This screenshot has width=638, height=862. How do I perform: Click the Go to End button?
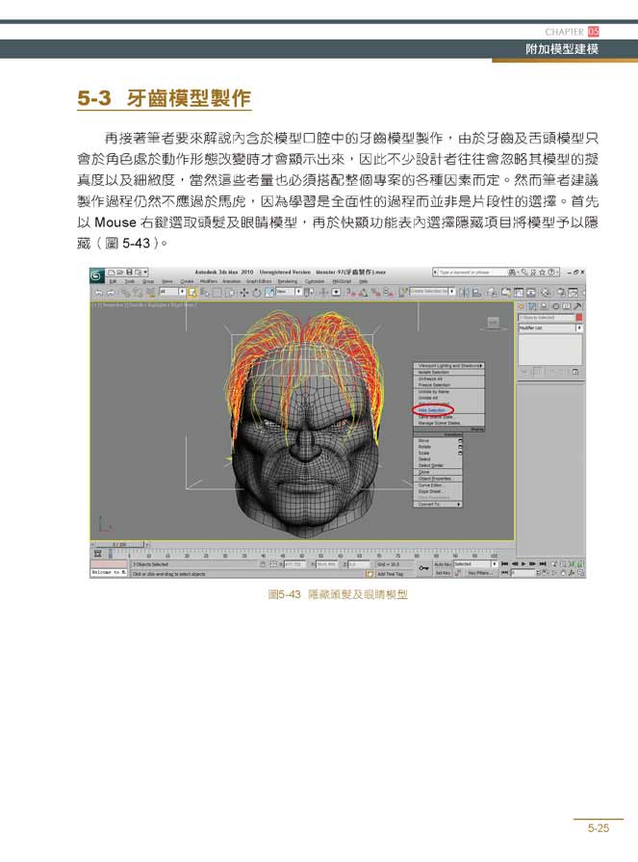pos(543,564)
